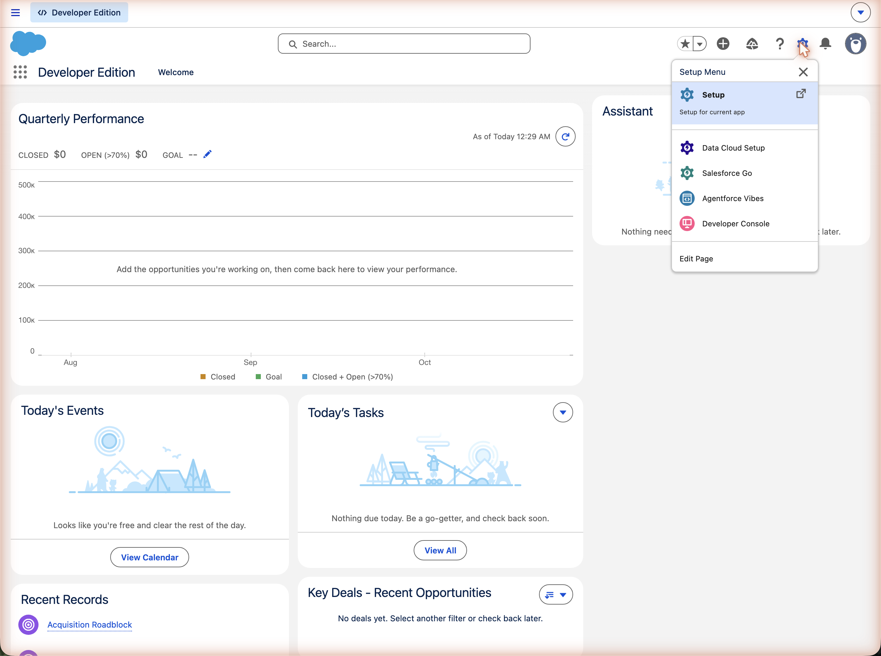Click the Goal legend green swatch

[x=258, y=377]
